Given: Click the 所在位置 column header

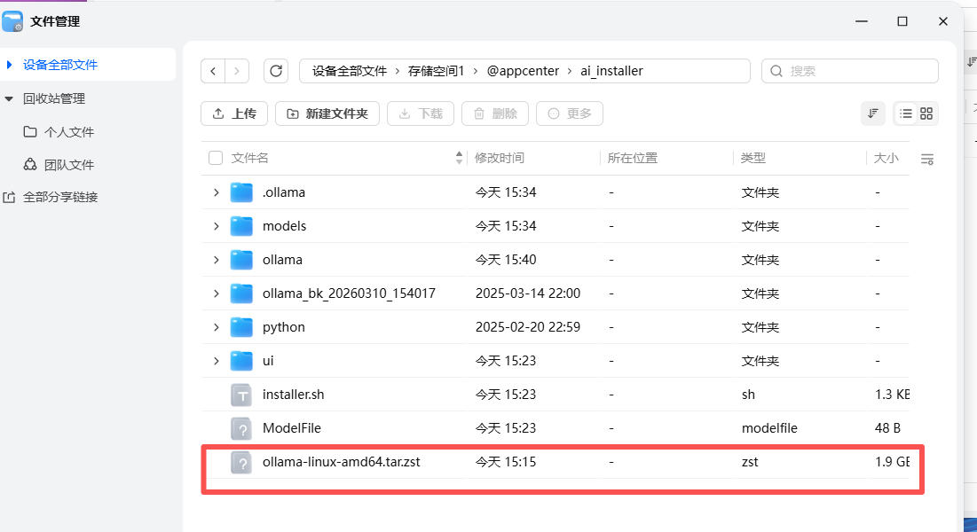Looking at the screenshot, I should pos(633,158).
